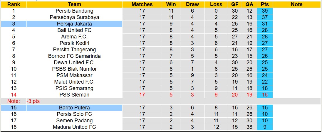Sort by the Matches column header
This screenshot has width=322, height=132.
click(x=142, y=4)
